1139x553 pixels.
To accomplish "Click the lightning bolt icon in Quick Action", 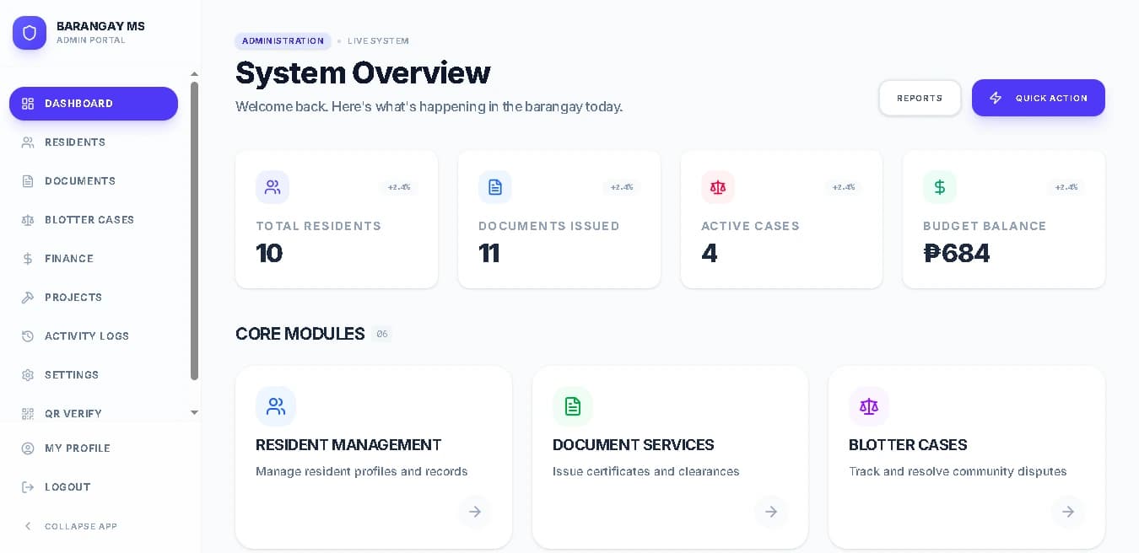I will 996,98.
